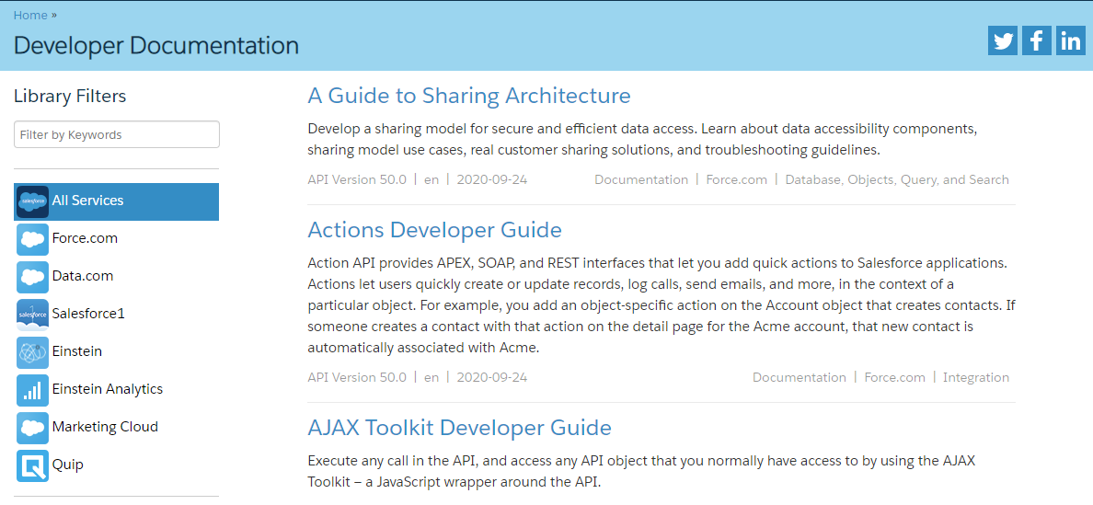Share page via Facebook icon
1093x505 pixels.
pos(1037,40)
